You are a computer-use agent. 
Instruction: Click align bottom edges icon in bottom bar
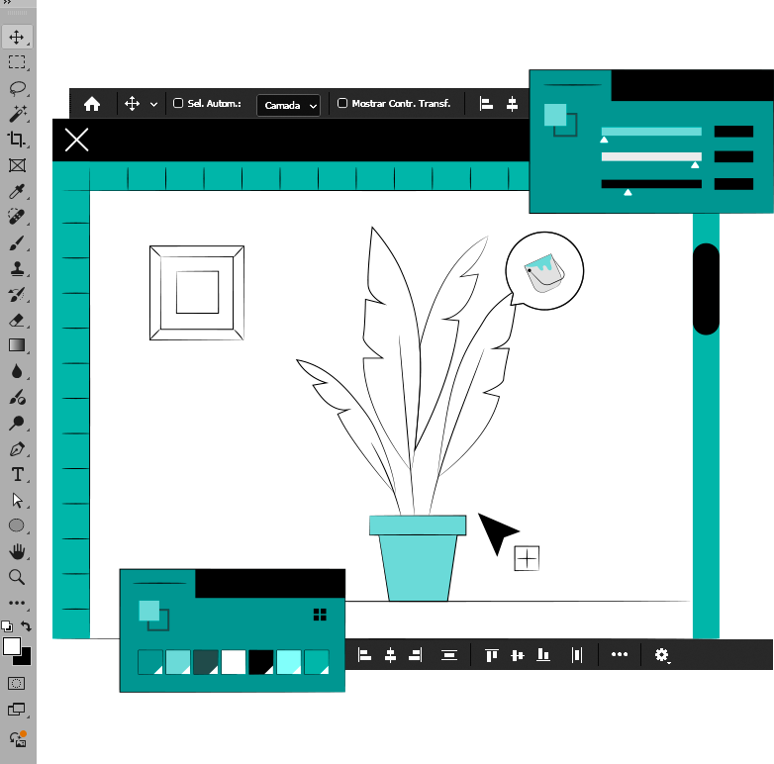tap(543, 655)
